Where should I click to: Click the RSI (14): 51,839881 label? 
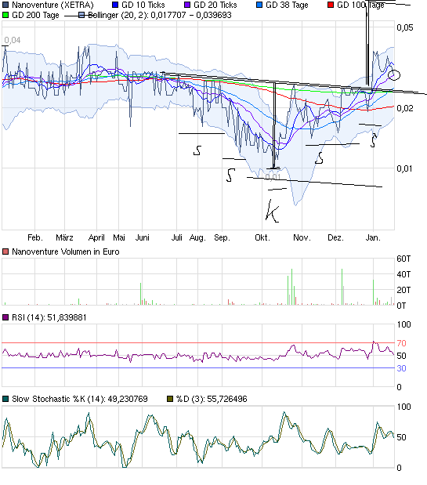pos(49,317)
